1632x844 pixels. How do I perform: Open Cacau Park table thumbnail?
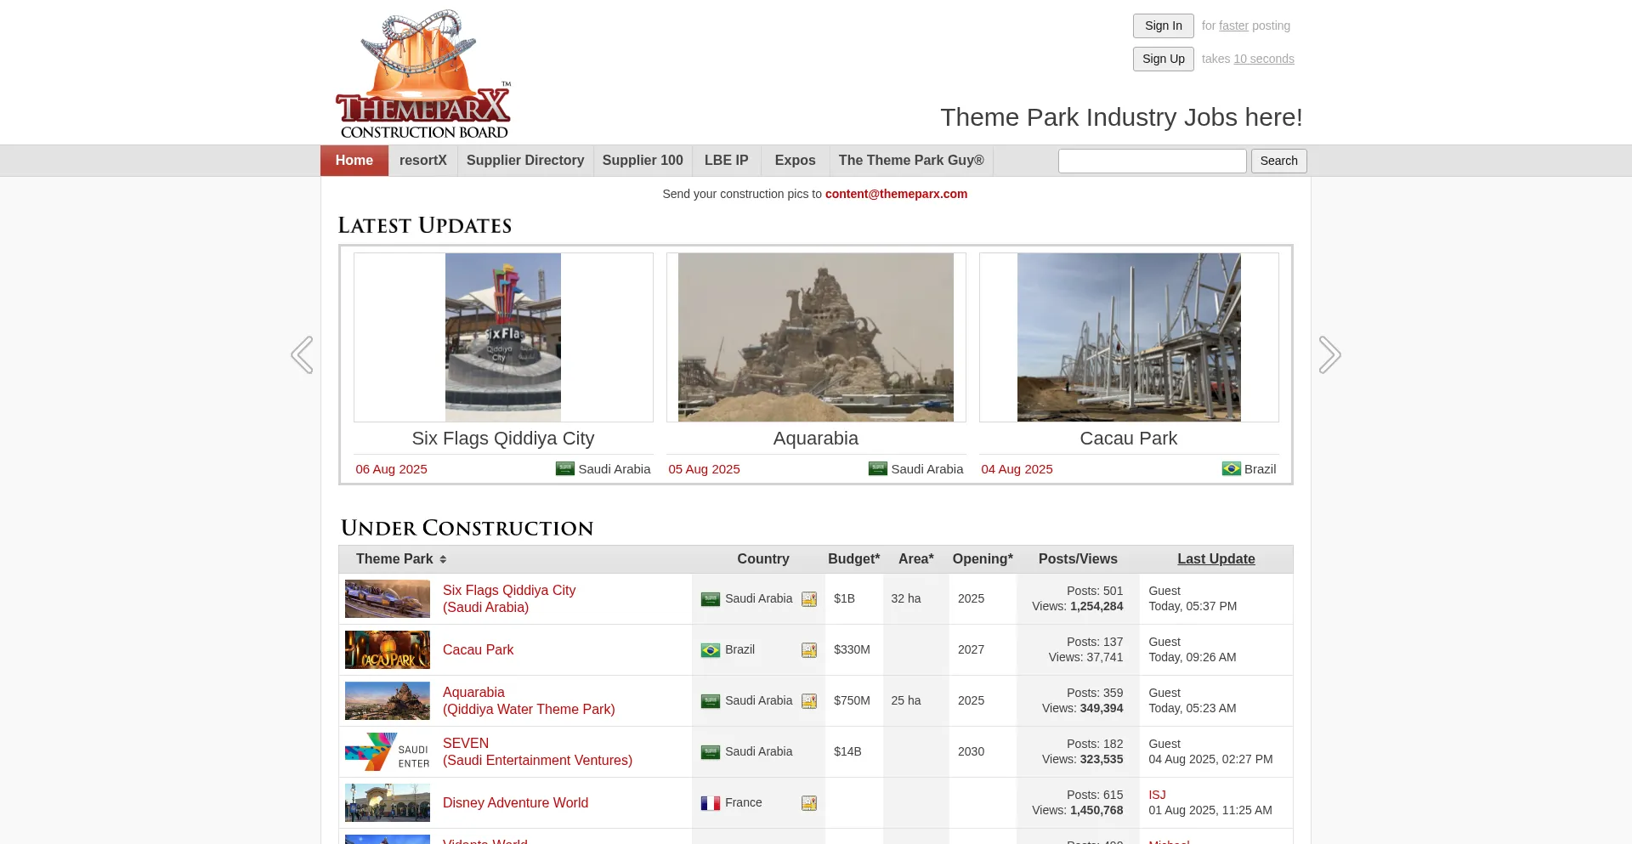(x=388, y=649)
